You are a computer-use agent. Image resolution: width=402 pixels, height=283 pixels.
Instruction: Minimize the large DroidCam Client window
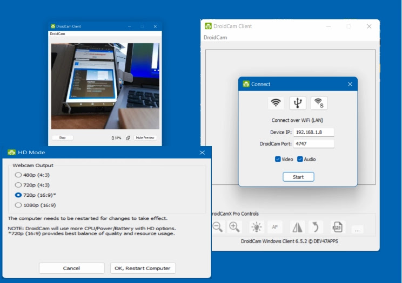[x=329, y=26]
